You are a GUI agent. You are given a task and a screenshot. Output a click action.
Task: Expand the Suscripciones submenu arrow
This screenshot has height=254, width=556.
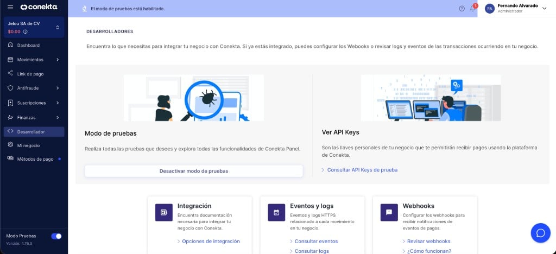point(58,103)
